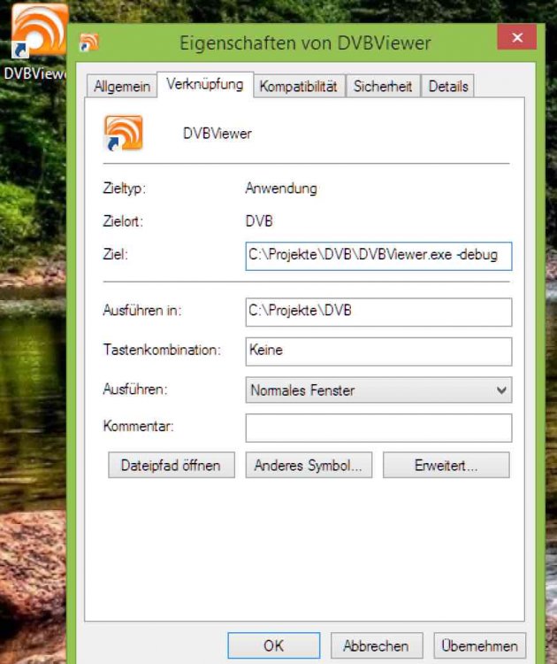Confirm with the OK button
The height and width of the screenshot is (664, 557).
click(273, 645)
